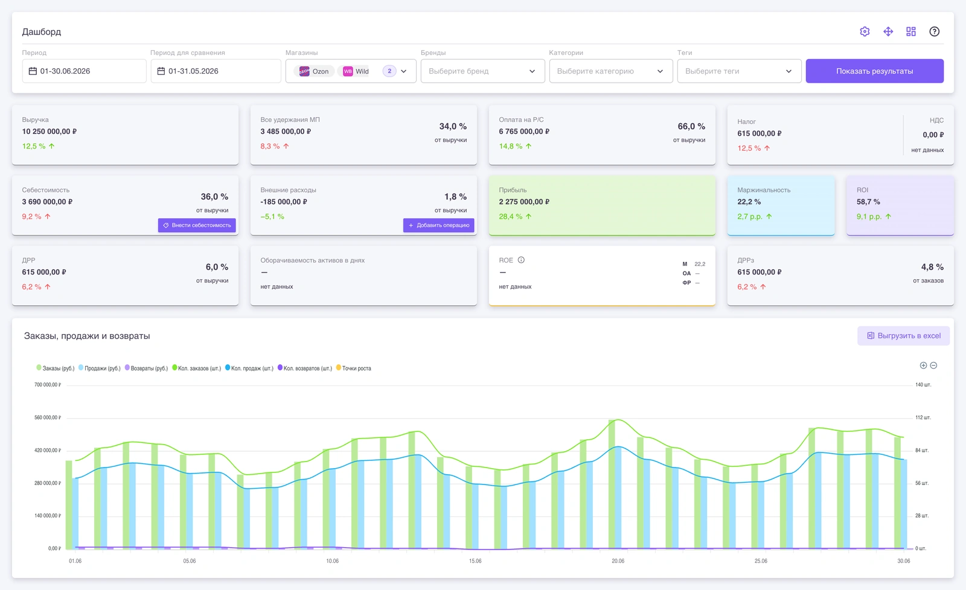Viewport: 966px width, 590px height.
Task: Toggle the Кол. заказов (шт.) legend series
Action: click(197, 368)
